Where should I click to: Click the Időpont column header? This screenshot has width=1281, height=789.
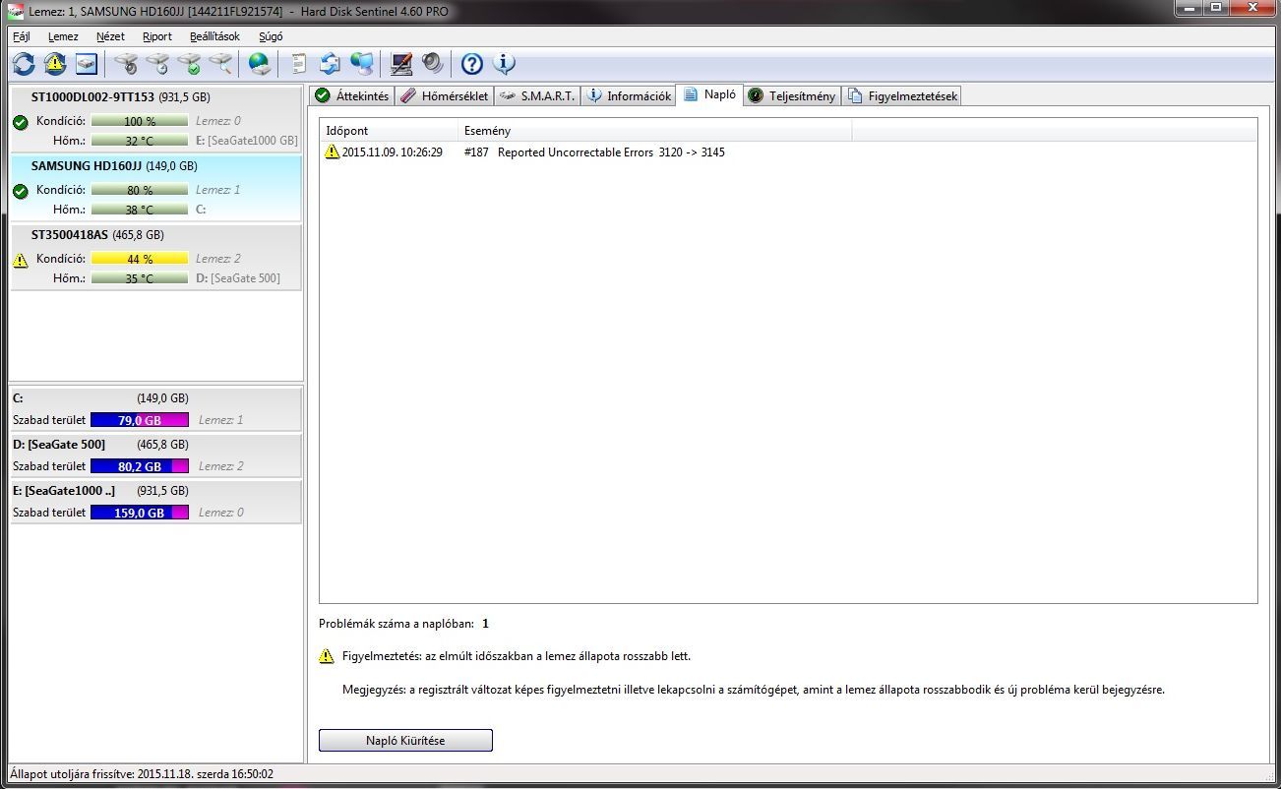(x=389, y=131)
